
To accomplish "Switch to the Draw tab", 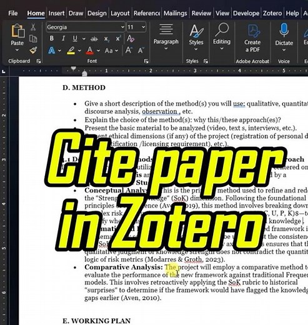I will pyautogui.click(x=76, y=13).
